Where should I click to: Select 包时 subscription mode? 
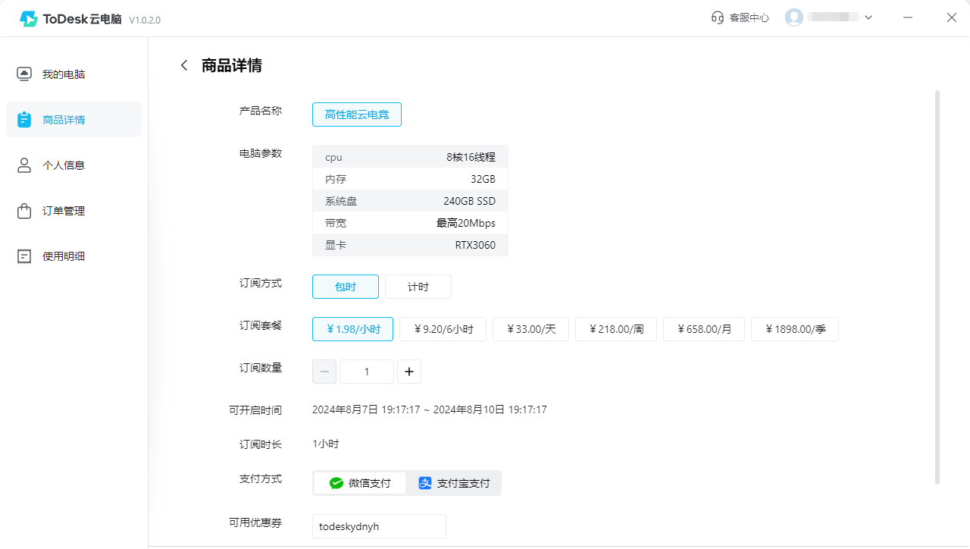click(x=346, y=287)
